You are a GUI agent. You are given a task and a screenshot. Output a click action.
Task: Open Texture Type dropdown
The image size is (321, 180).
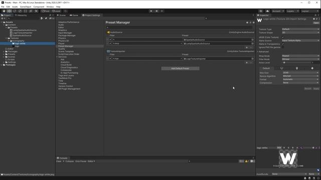[300, 29]
